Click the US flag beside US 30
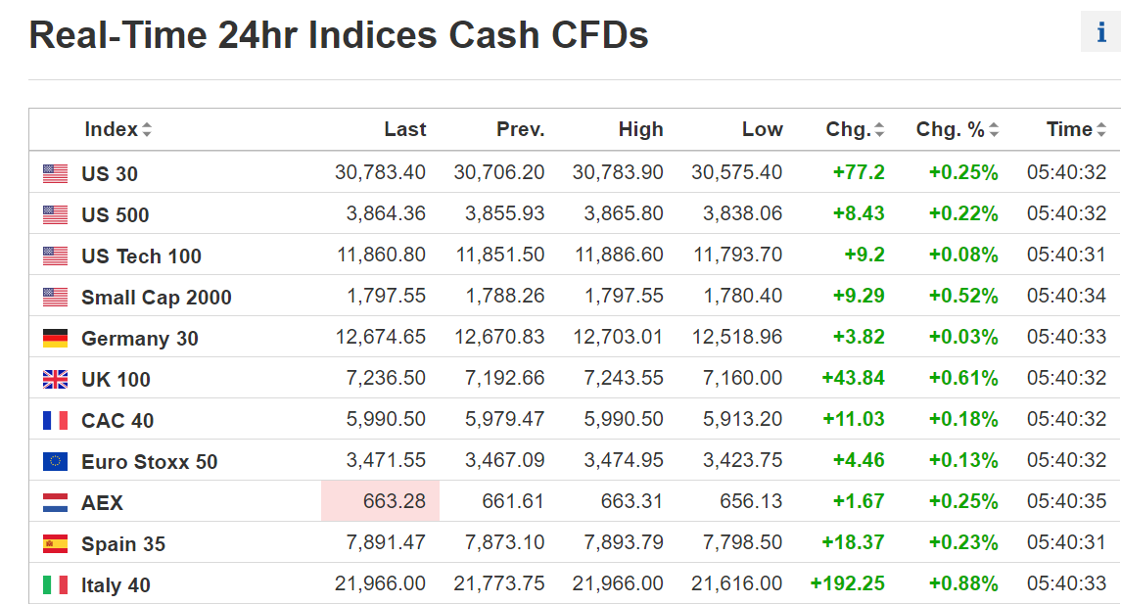The image size is (1121, 604). pyautogui.click(x=55, y=173)
